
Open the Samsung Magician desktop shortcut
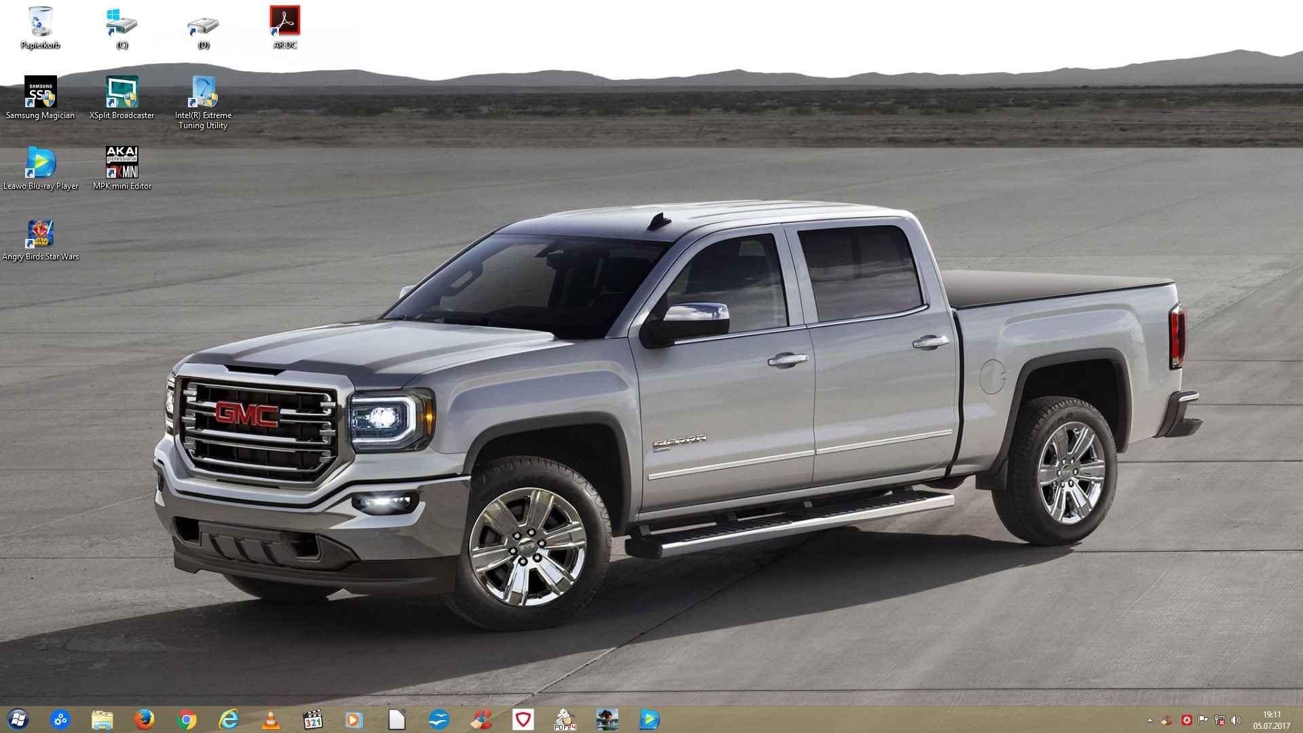pyautogui.click(x=40, y=93)
